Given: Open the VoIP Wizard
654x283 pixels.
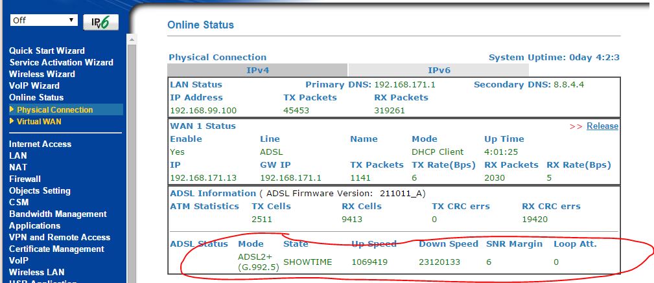Looking at the screenshot, I should click(x=34, y=85).
